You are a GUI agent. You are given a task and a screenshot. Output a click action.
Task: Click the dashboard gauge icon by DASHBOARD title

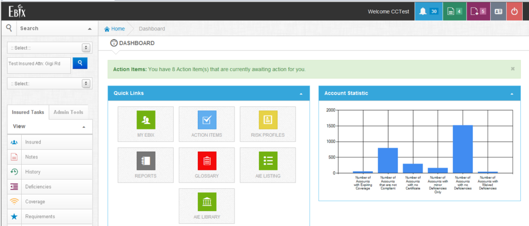114,43
